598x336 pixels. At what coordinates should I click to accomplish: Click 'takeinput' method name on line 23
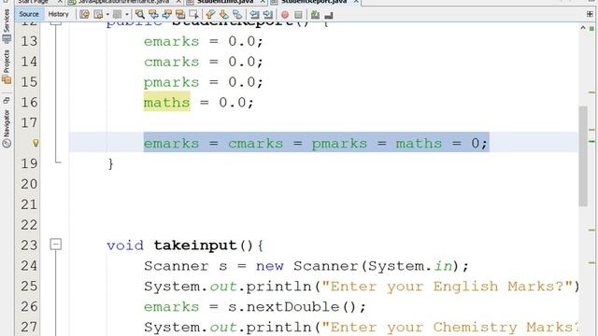coord(195,245)
